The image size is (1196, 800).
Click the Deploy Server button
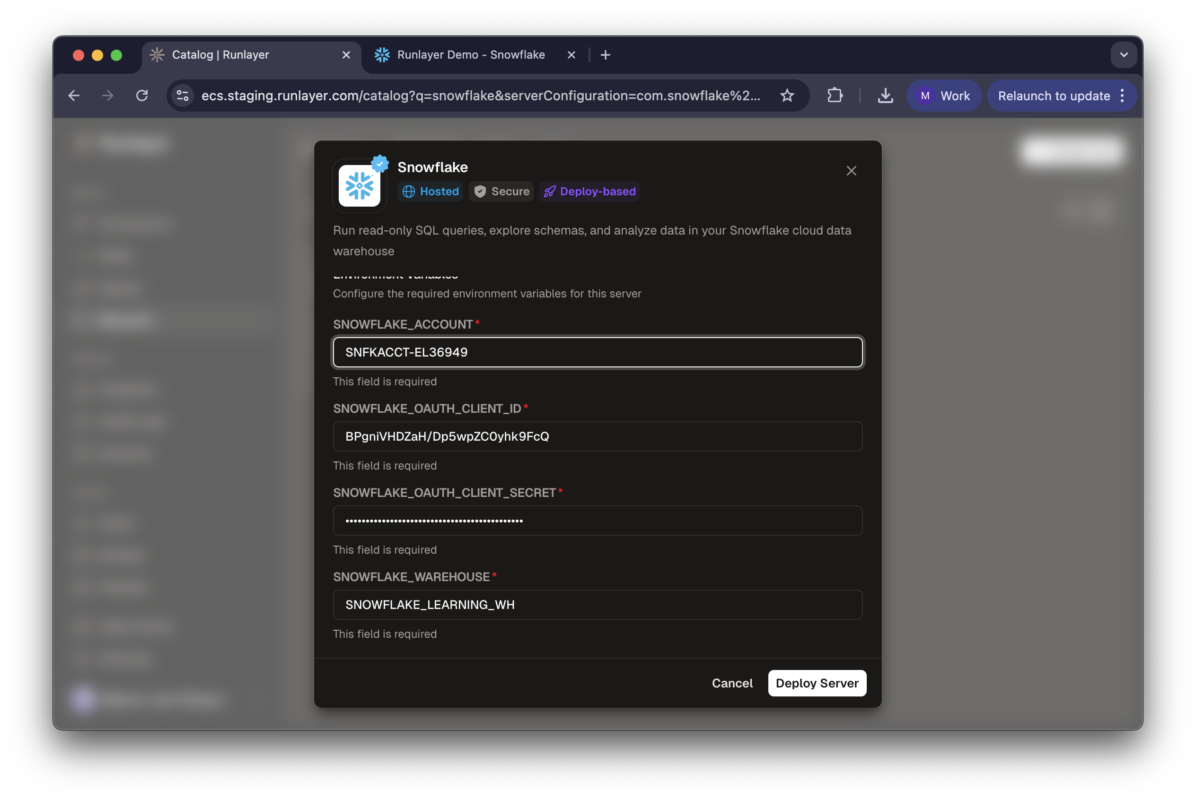point(816,683)
